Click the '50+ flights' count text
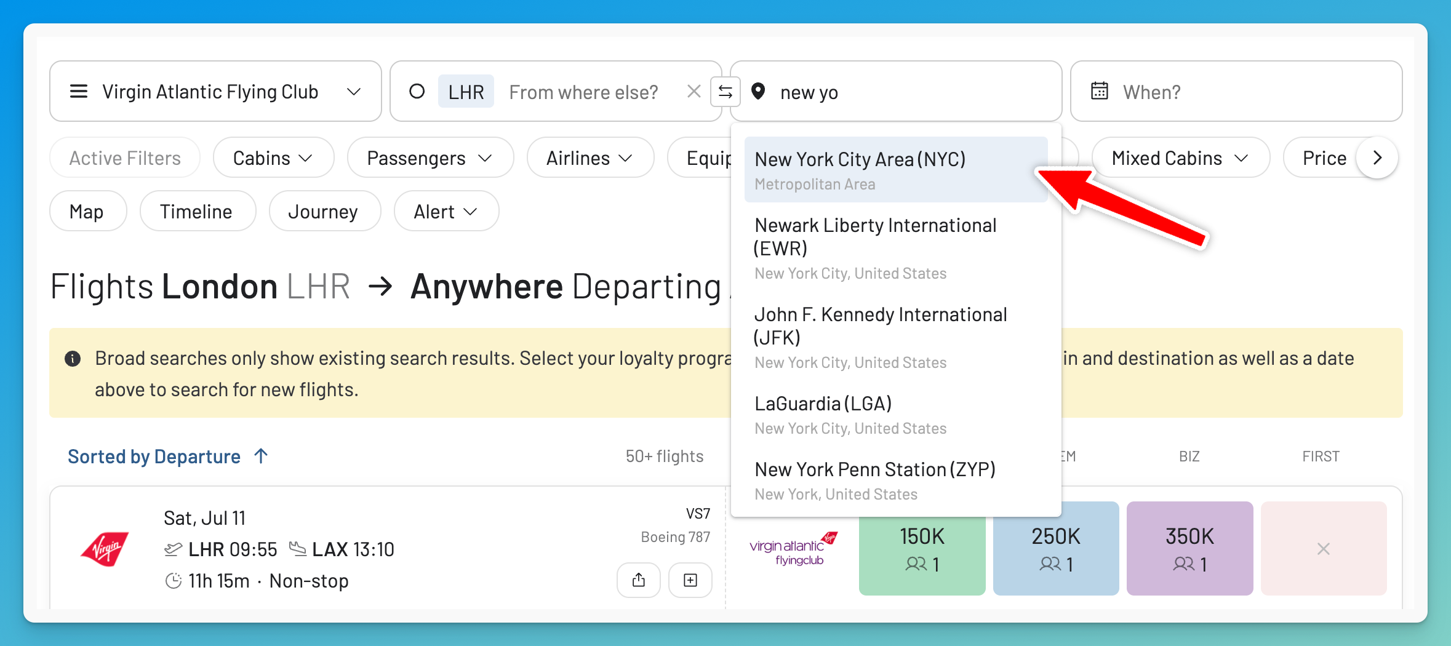The image size is (1451, 646). point(664,456)
